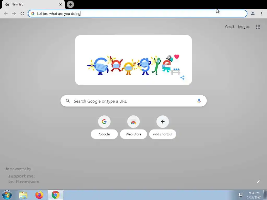Open the Google shortcut icon

(x=104, y=122)
